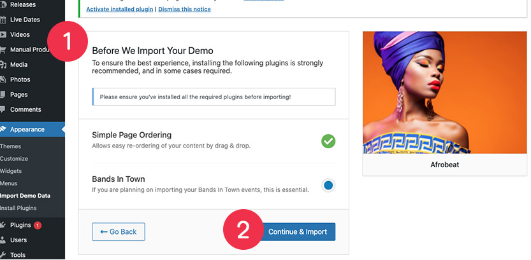This screenshot has height=260, width=531.
Task: Click the Tools wrench icon
Action: click(x=3, y=255)
